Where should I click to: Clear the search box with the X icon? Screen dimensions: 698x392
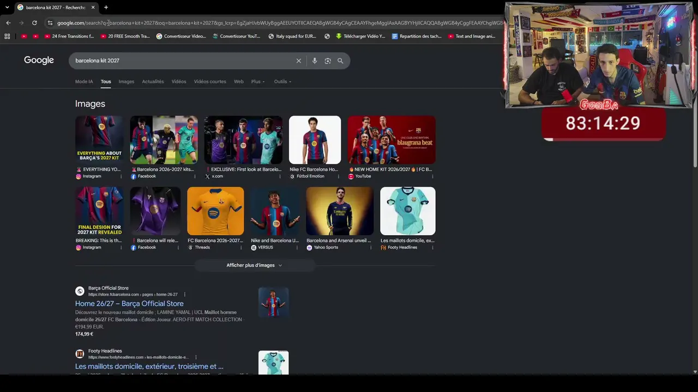coord(299,60)
